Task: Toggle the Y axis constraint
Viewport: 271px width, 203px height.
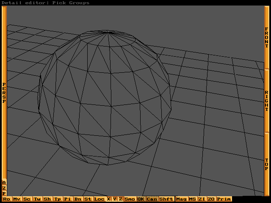Action: pyautogui.click(x=115, y=199)
